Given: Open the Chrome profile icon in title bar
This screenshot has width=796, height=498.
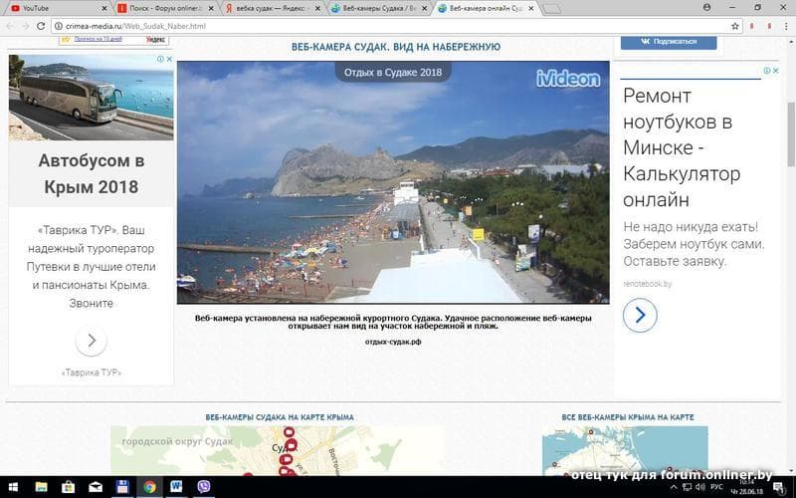Looking at the screenshot, I should coord(706,8).
